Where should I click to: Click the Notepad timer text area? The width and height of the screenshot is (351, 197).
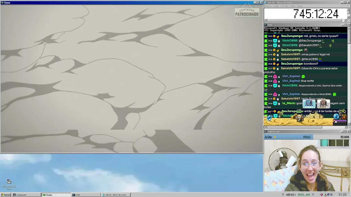pyautogui.click(x=305, y=13)
